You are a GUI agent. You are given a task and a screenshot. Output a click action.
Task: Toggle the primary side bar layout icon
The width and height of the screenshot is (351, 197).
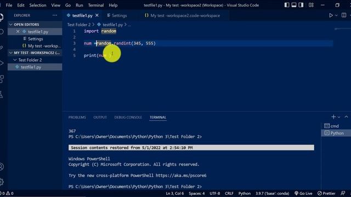click(287, 5)
